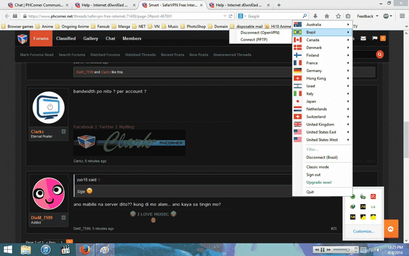Click the tray icon showing 58
Viewport: 409px width, 256px height.
point(353,217)
